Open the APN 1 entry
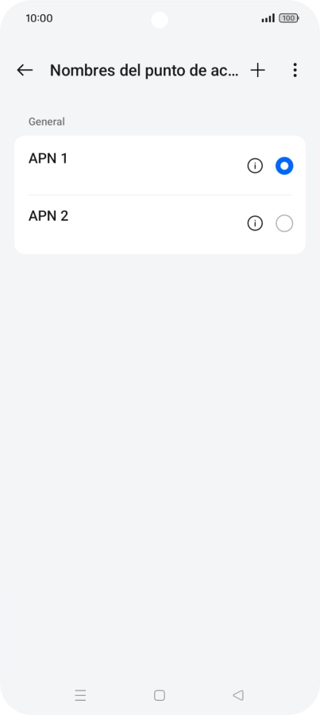 (160, 166)
